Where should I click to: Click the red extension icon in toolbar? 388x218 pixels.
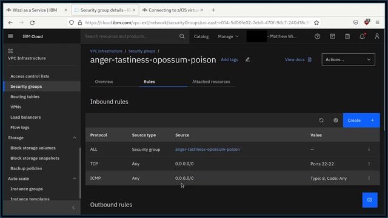point(367,22)
